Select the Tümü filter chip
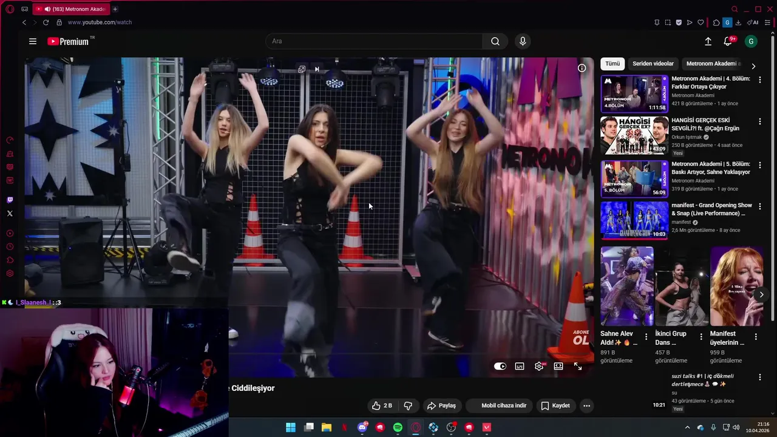 click(612, 64)
